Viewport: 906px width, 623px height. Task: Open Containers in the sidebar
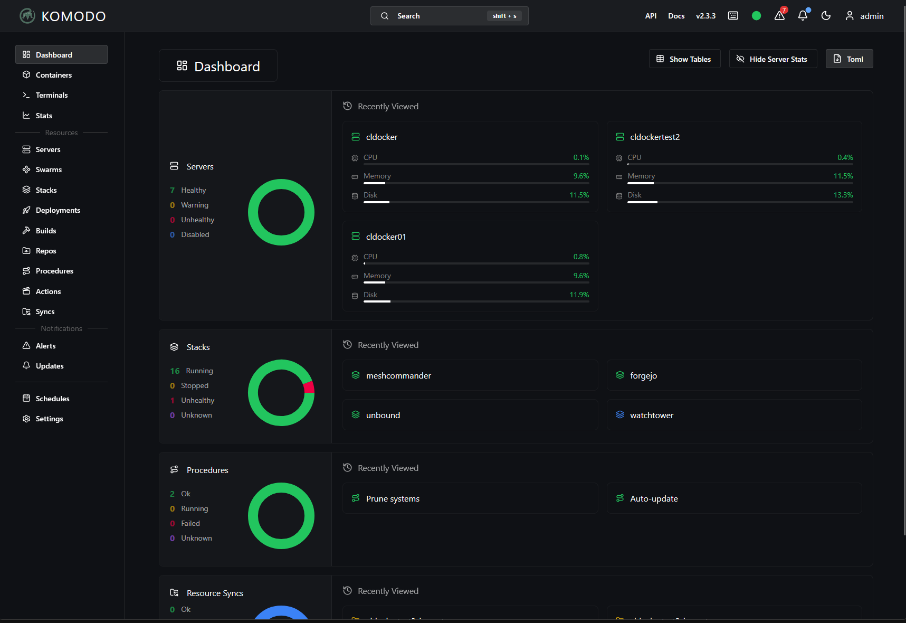tap(61, 75)
